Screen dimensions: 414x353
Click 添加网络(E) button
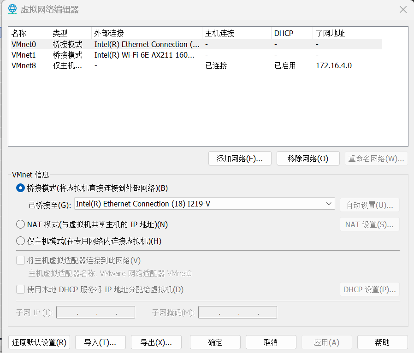click(x=240, y=158)
